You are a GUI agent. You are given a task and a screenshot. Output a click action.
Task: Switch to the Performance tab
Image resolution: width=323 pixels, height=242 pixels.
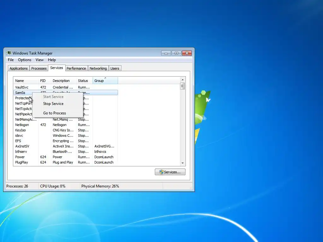point(76,68)
